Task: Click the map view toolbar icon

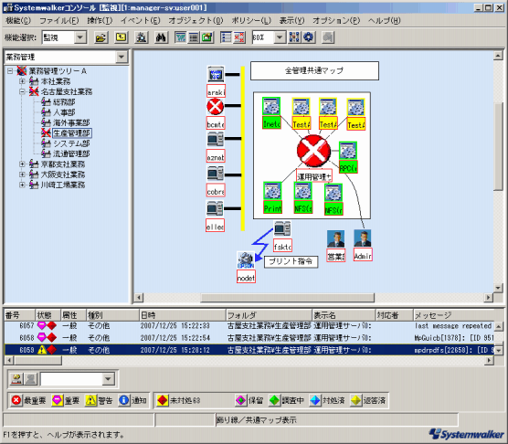Action: pos(180,37)
